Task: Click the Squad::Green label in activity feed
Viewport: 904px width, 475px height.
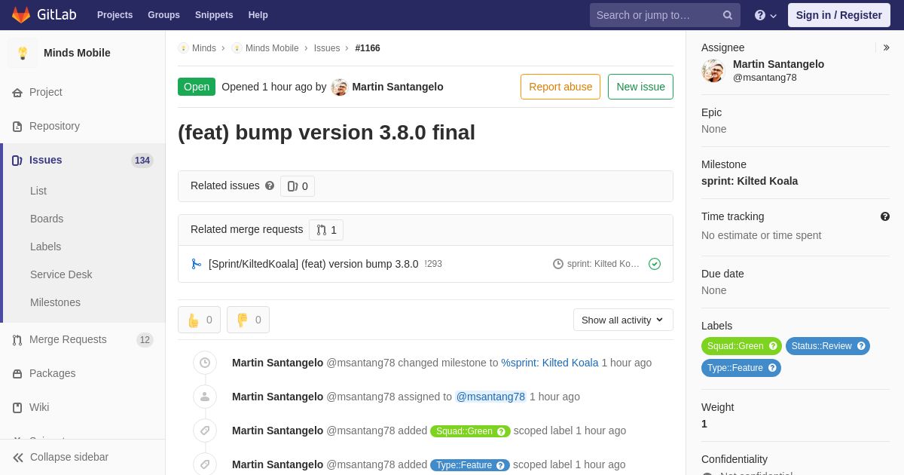Action: click(470, 431)
